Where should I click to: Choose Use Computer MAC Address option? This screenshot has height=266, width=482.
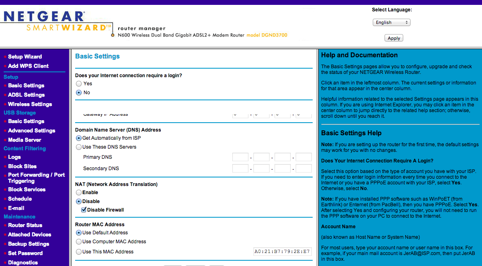tap(79, 242)
